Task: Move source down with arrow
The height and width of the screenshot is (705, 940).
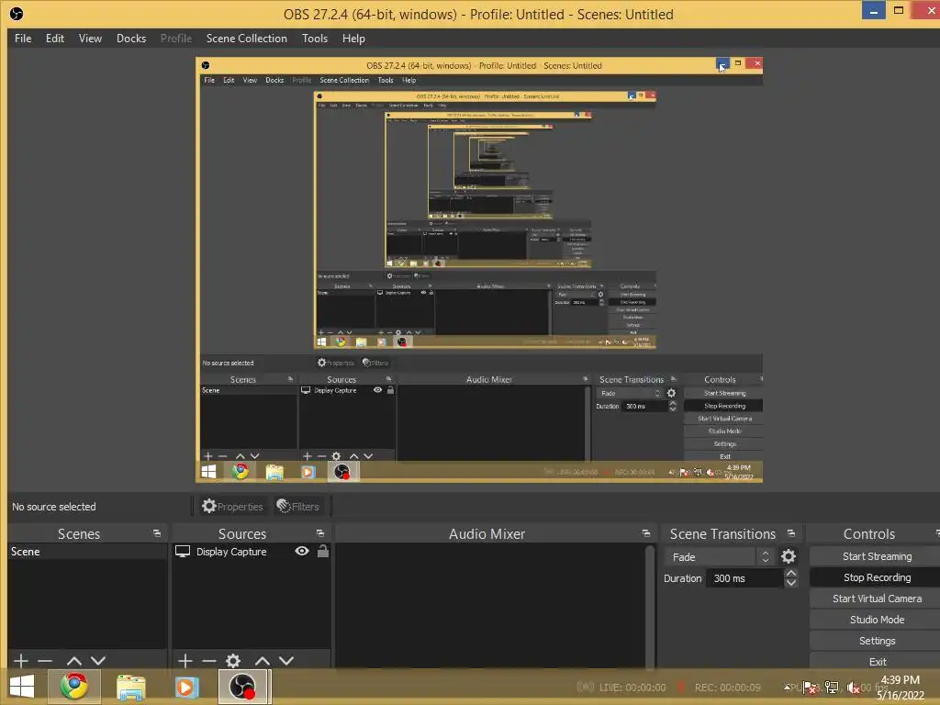Action: pyautogui.click(x=286, y=661)
